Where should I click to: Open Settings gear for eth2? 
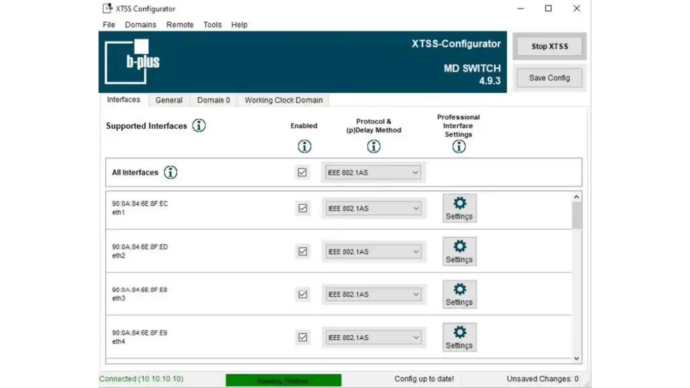tap(460, 251)
